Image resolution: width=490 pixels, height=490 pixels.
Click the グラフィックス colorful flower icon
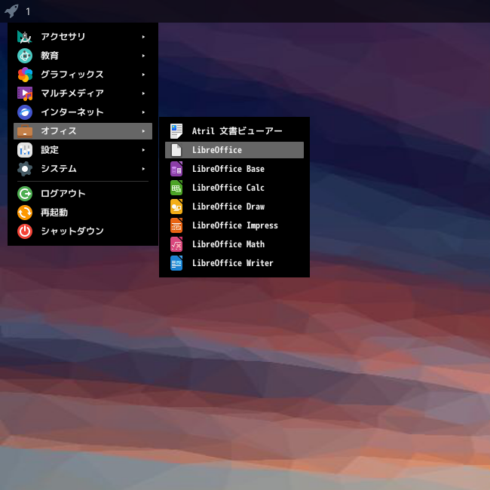click(25, 75)
